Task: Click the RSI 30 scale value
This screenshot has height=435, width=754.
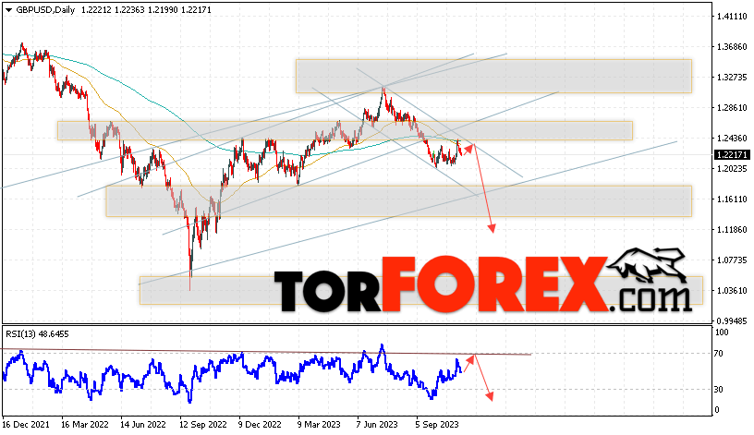Action: point(718,390)
